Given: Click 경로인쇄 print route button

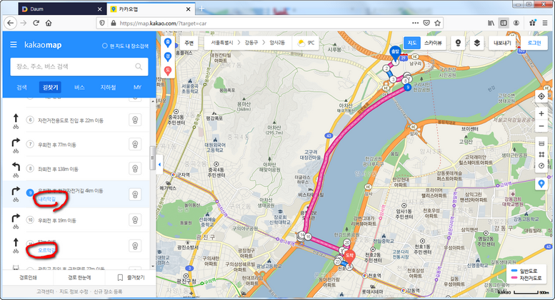Looking at the screenshot, I should tap(28, 278).
